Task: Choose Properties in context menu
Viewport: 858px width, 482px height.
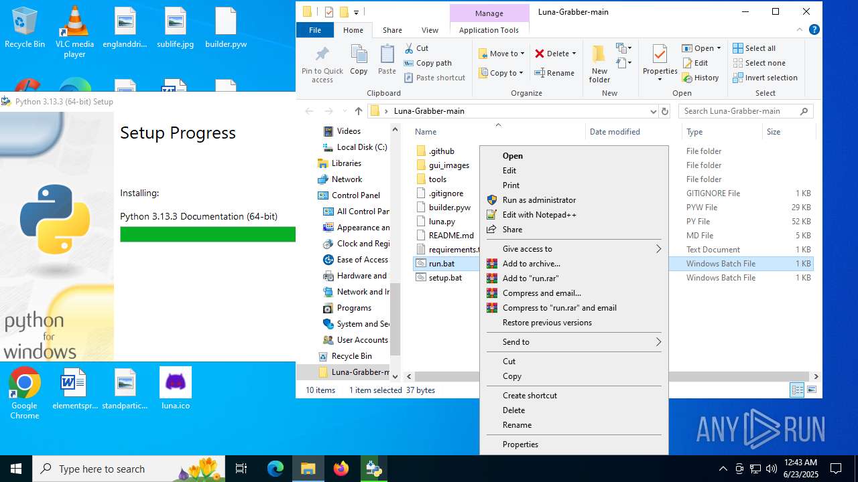Action: pyautogui.click(x=574, y=445)
